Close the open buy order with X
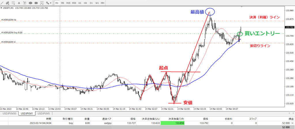The width and height of the screenshot is (295, 129). point(292,122)
